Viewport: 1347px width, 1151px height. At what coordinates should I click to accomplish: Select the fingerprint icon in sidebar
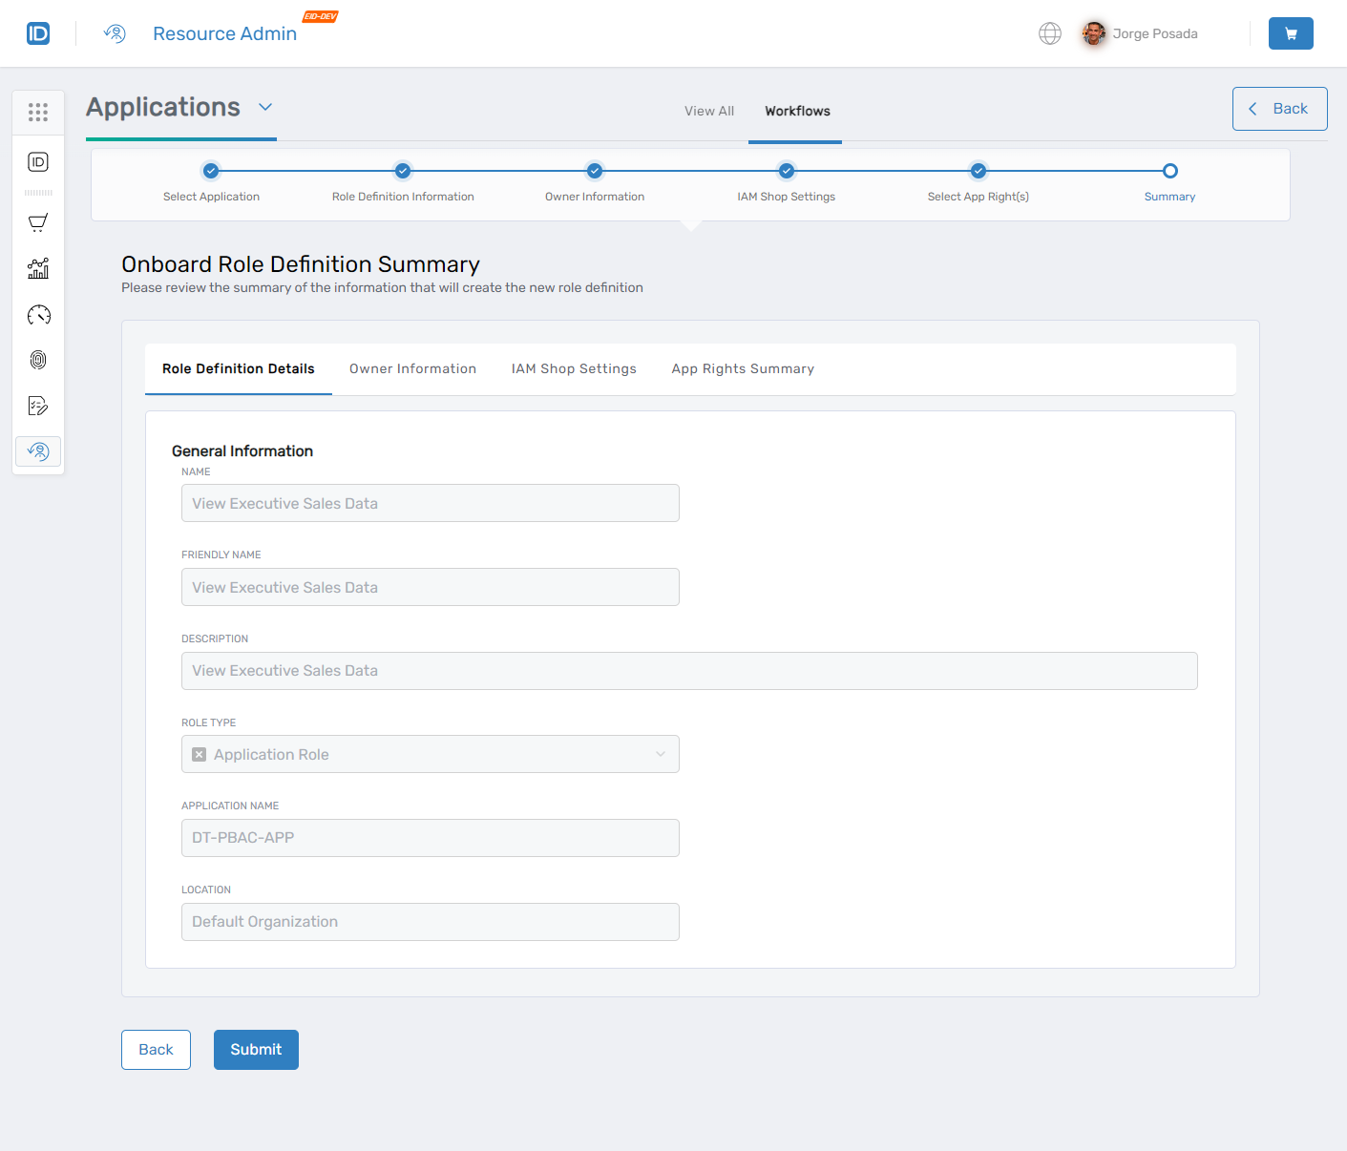tap(38, 360)
